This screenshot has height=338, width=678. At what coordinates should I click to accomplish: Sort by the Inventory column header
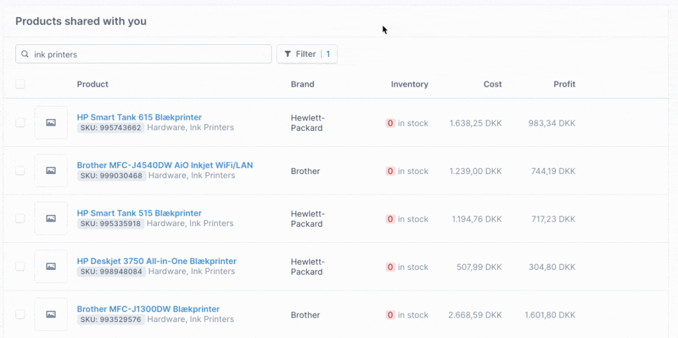click(409, 84)
